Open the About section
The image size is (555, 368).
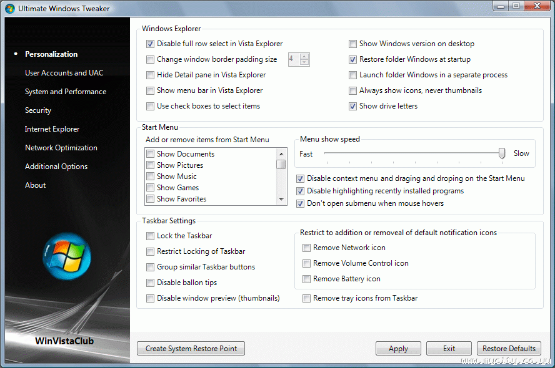coord(35,185)
